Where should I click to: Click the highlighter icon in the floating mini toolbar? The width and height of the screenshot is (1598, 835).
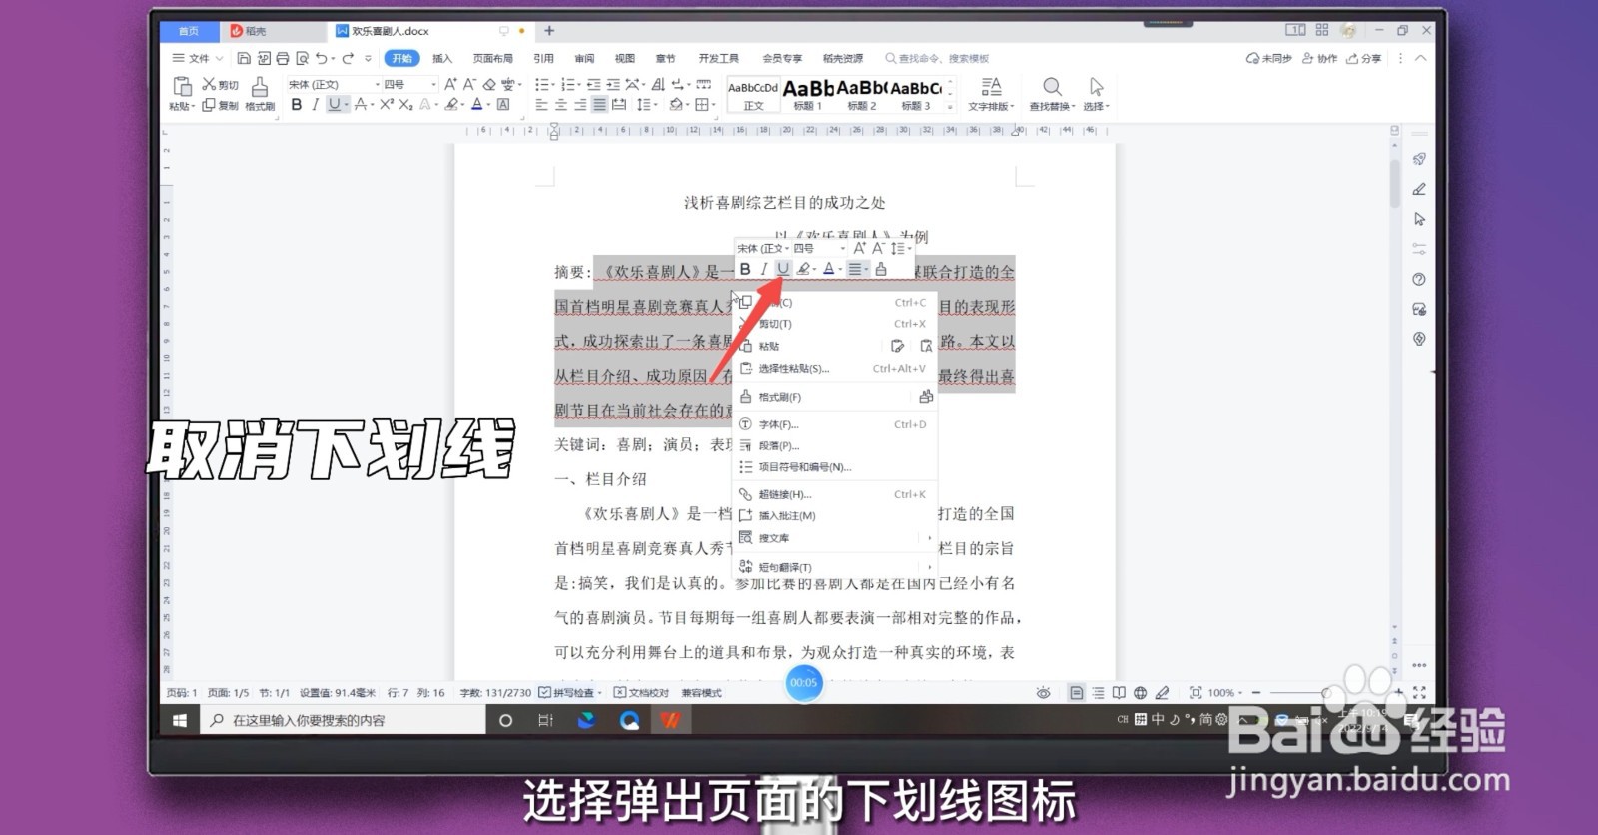[x=803, y=269]
